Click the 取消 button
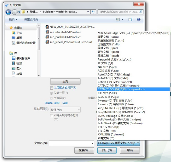The width and height of the screenshot is (171, 162). click(130, 150)
